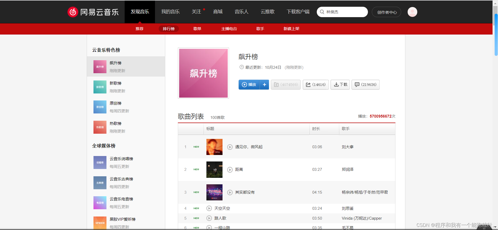Image resolution: width=498 pixels, height=230 pixels.
Task: Open artist 郑润泽 page
Action: [x=348, y=170]
